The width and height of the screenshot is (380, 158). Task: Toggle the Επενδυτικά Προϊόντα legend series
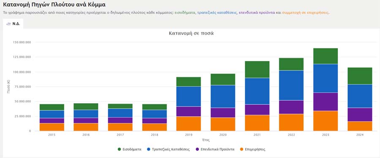point(215,149)
